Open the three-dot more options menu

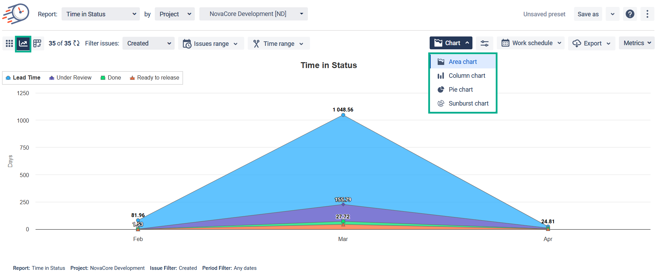click(647, 14)
